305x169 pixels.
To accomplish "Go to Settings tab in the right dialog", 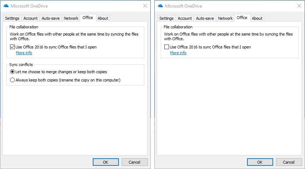I will [x=166, y=18].
